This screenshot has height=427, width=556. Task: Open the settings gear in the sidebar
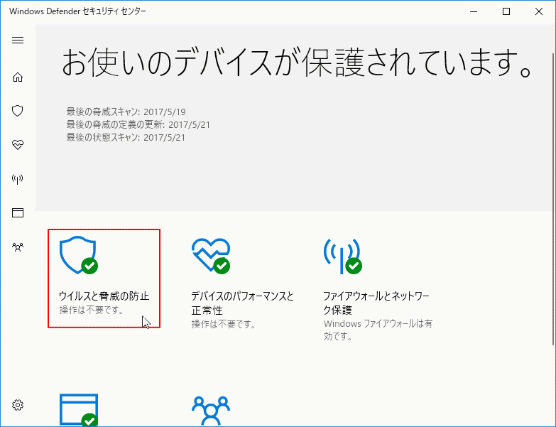[18, 405]
